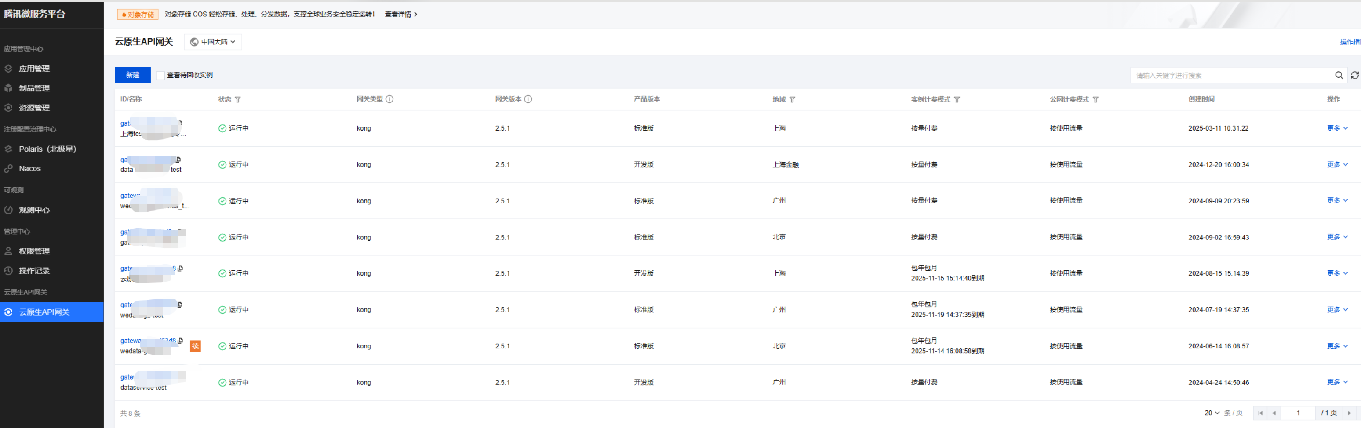This screenshot has width=1361, height=428.
Task: Click the info icon next to 网关版本
Action: [x=528, y=99]
